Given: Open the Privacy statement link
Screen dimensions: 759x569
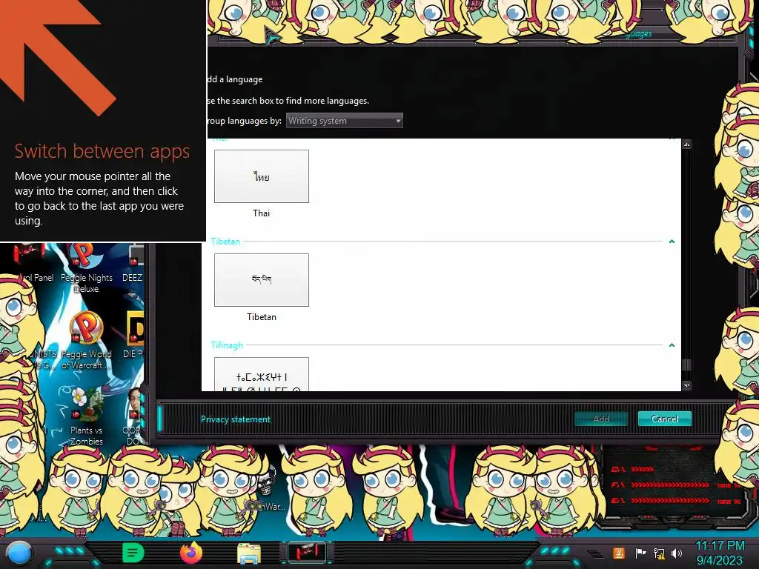Looking at the screenshot, I should 235,419.
